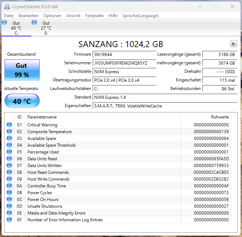
Task: Select the Composite Temperature parameter name
Action: tap(49, 132)
